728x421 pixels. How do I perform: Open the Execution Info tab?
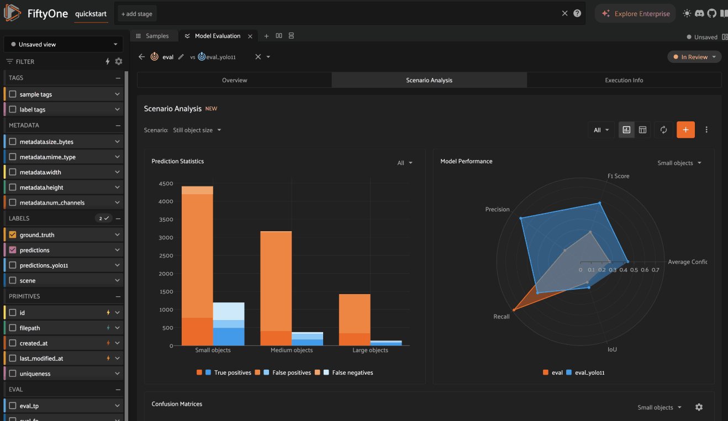coord(624,80)
